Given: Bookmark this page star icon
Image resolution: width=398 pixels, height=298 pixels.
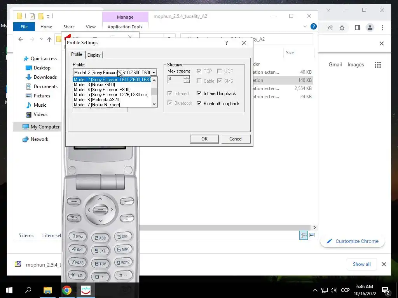Looking at the screenshot, I should coord(342,28).
